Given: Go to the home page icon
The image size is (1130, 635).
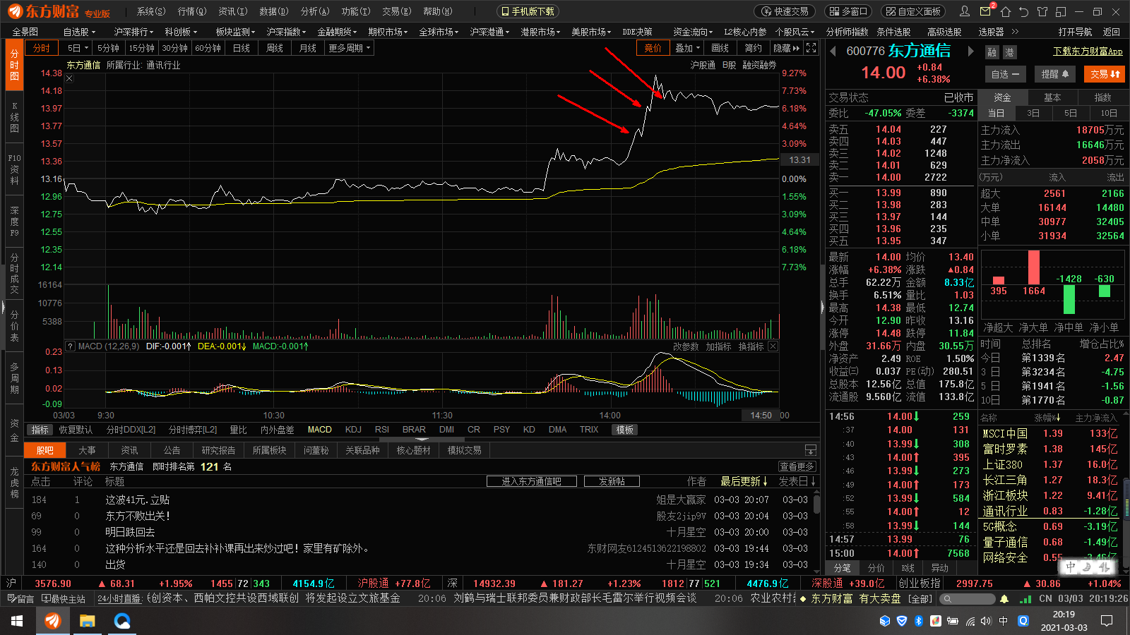Looking at the screenshot, I should (1006, 11).
